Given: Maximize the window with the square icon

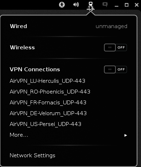Looking at the screenshot, I should 127,5.
